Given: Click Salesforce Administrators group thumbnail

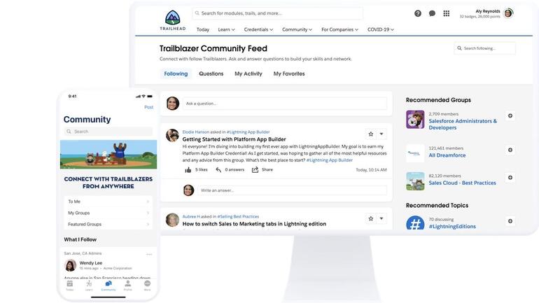Looking at the screenshot, I should (x=415, y=119).
